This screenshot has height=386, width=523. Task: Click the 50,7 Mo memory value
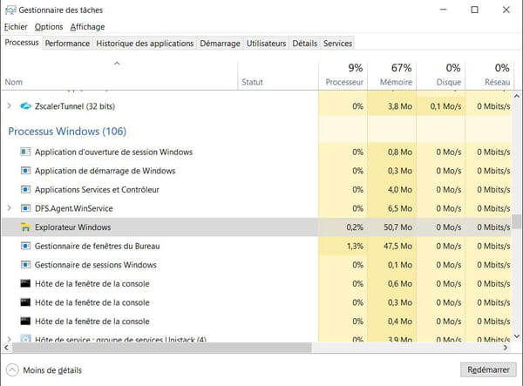tap(398, 227)
